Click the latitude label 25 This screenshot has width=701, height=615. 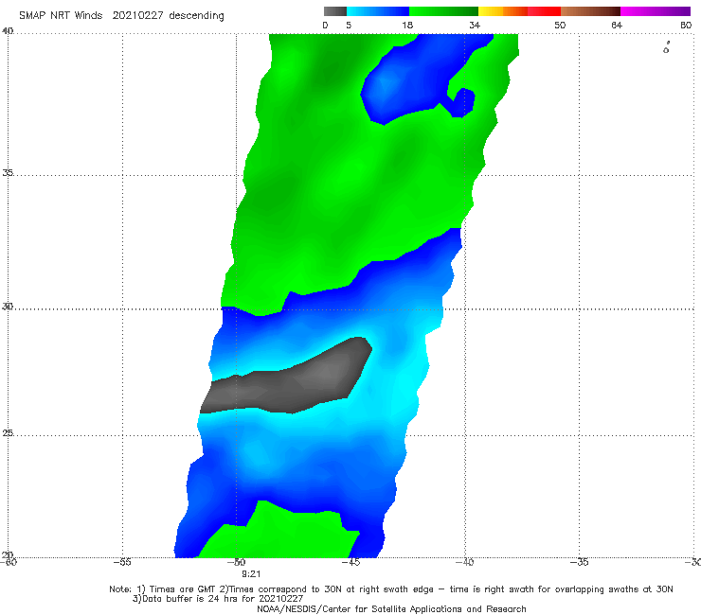8,432
